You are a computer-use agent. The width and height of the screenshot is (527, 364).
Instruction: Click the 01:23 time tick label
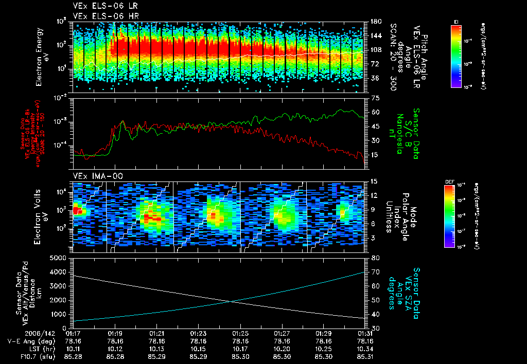198,334
